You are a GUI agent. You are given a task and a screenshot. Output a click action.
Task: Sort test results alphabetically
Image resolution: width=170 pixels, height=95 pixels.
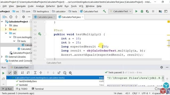22,73
